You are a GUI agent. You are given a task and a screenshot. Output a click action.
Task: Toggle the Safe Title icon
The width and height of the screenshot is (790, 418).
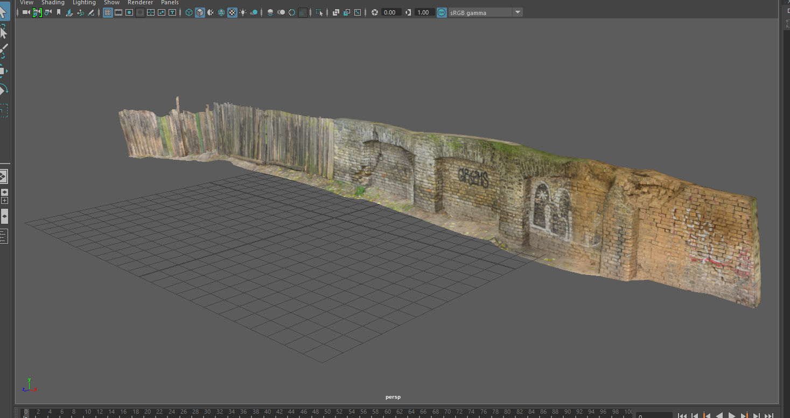(172, 12)
